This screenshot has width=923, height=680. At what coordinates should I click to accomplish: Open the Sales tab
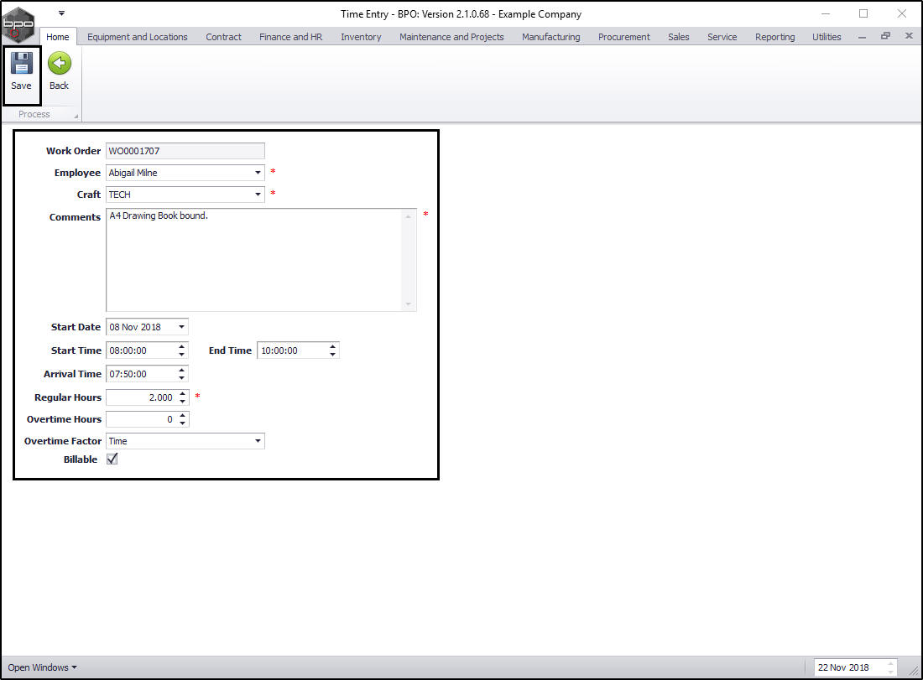(x=678, y=36)
